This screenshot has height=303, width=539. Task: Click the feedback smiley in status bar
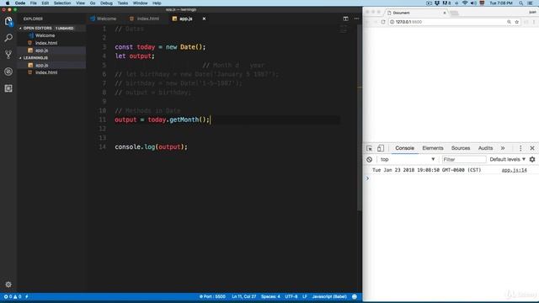coord(355,296)
